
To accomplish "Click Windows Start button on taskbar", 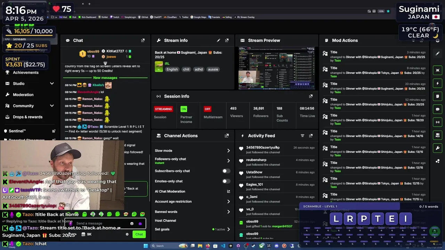I will (x=146, y=246).
